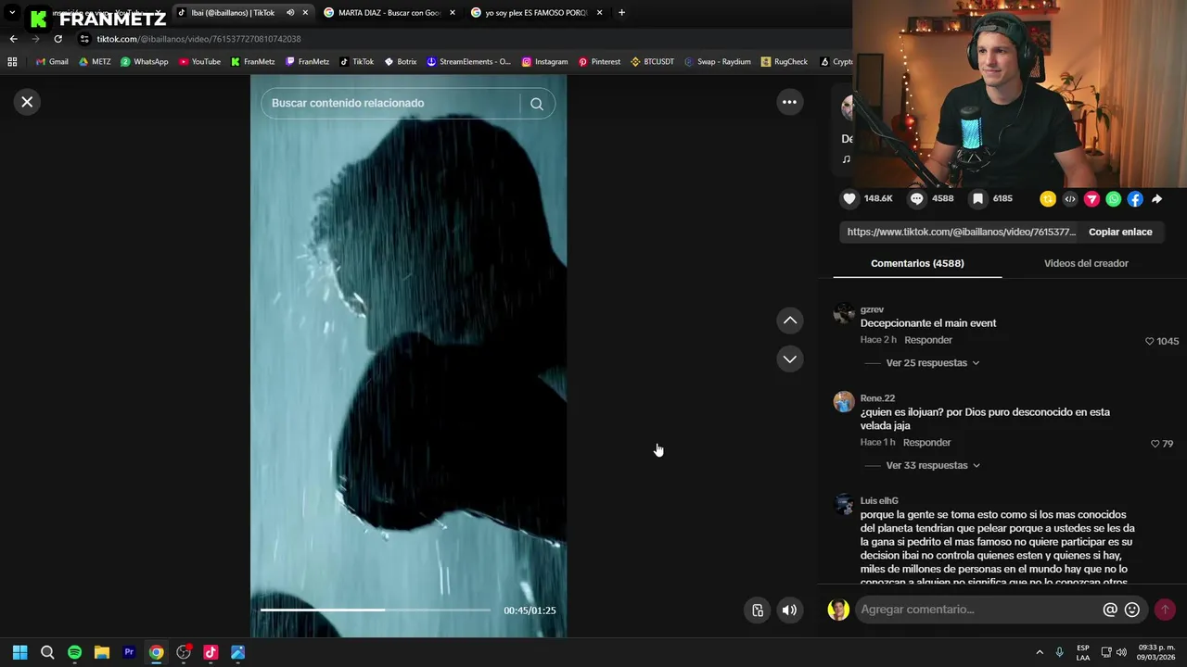This screenshot has height=667, width=1187.
Task: Switch to the 'yo soy plex' browser tab
Action: click(535, 13)
